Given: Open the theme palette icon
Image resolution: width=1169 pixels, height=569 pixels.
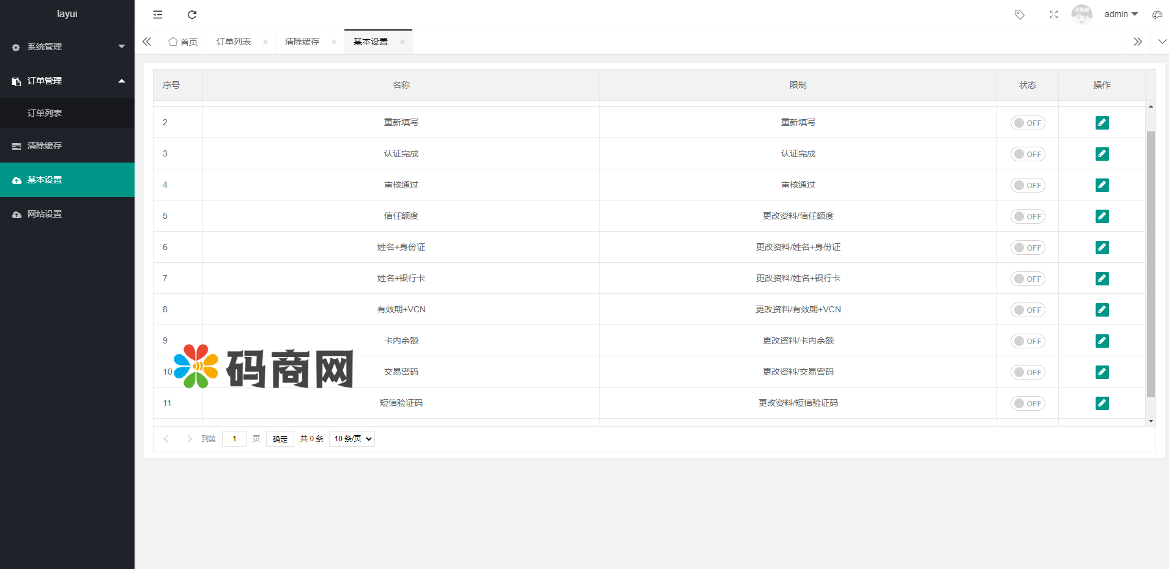Looking at the screenshot, I should tap(1157, 15).
